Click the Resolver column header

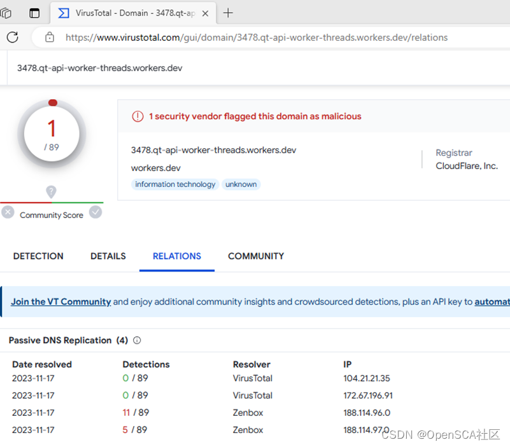pos(251,364)
